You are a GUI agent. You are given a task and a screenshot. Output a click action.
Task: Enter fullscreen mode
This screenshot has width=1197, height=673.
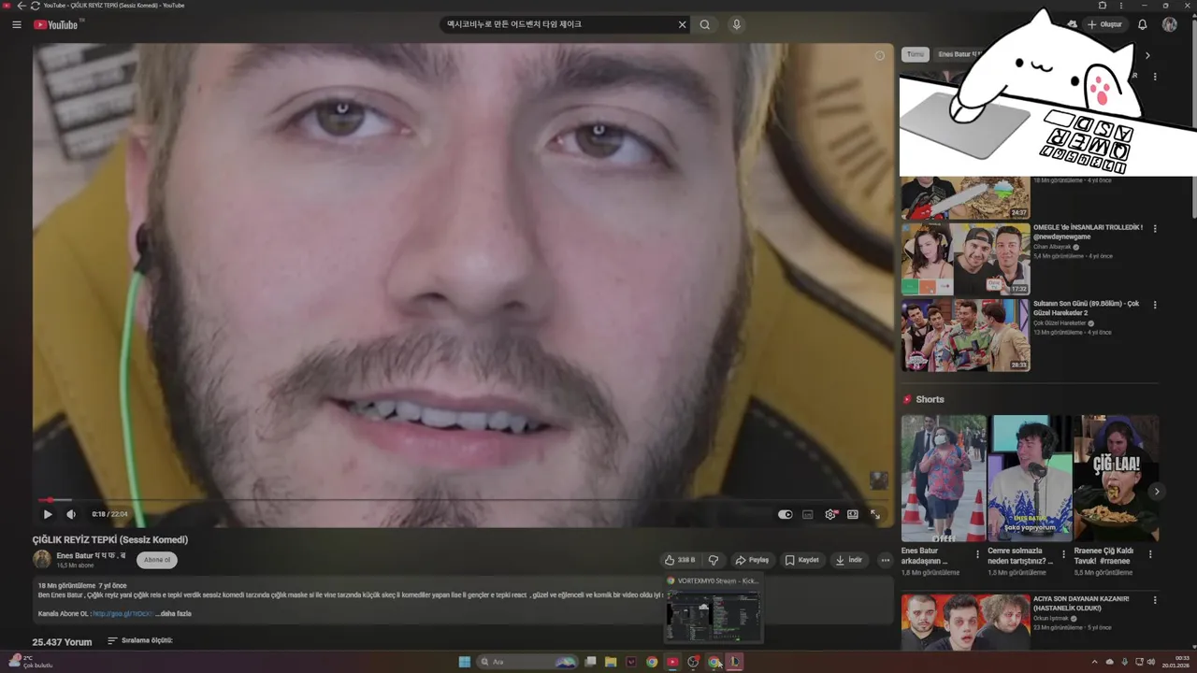point(875,514)
